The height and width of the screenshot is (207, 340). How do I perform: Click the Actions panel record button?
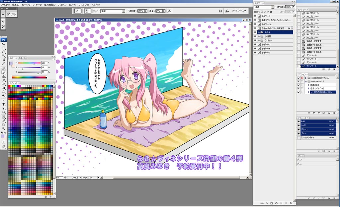click(x=314, y=113)
